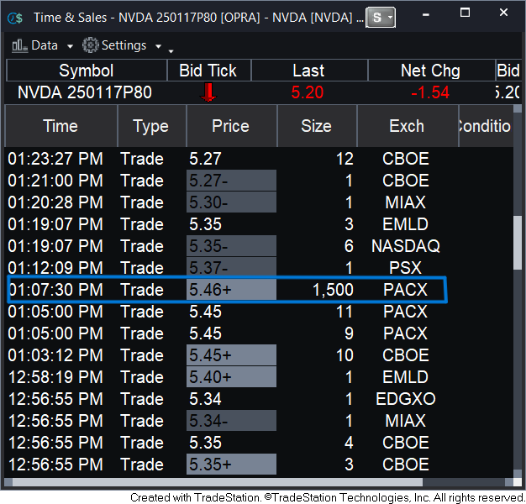Open the S symbol link dropdown button
Image resolution: width=526 pixels, height=504 pixels.
381,17
